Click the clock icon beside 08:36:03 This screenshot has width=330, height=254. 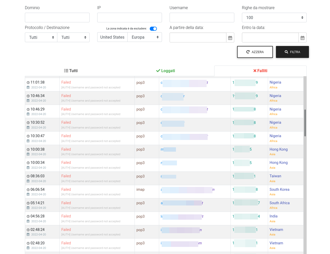(x=28, y=176)
